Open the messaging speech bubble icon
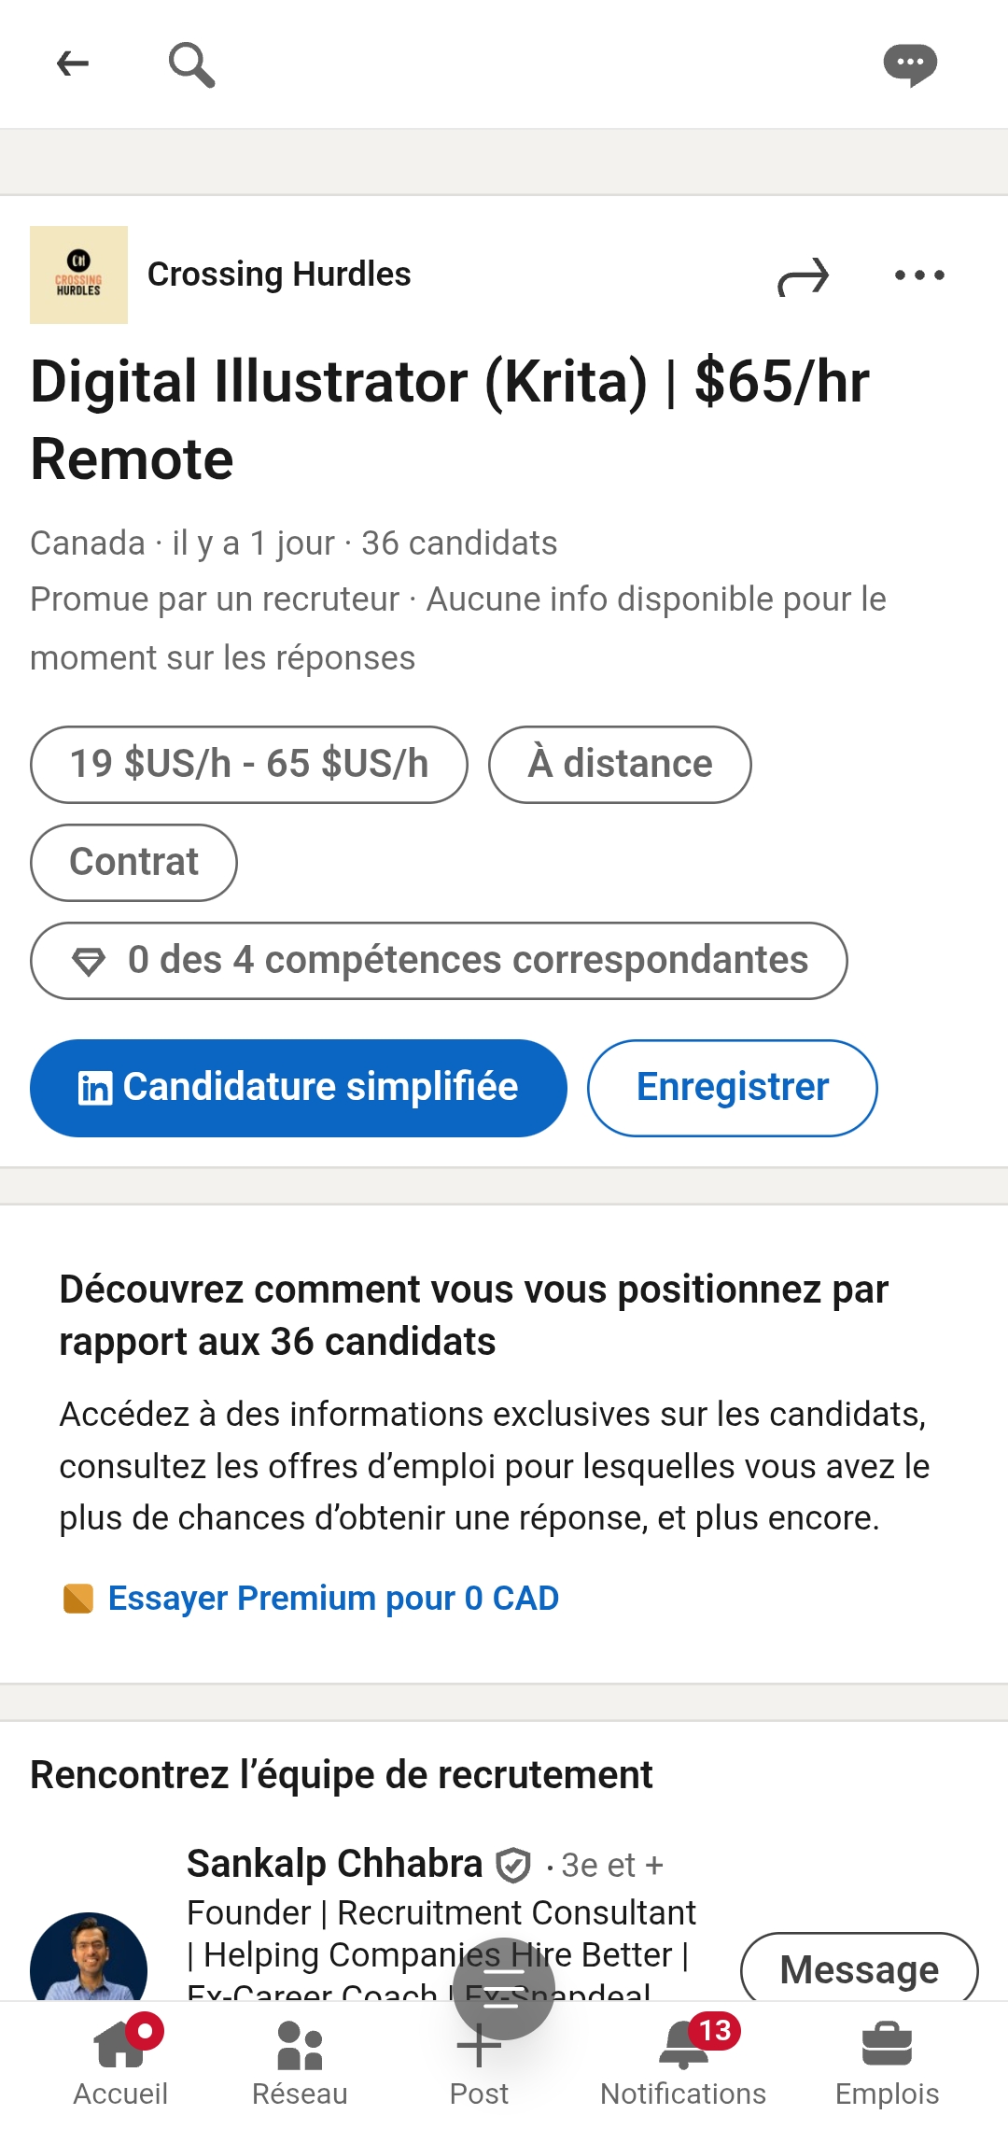Viewport: 1008px width, 2129px height. point(910,64)
